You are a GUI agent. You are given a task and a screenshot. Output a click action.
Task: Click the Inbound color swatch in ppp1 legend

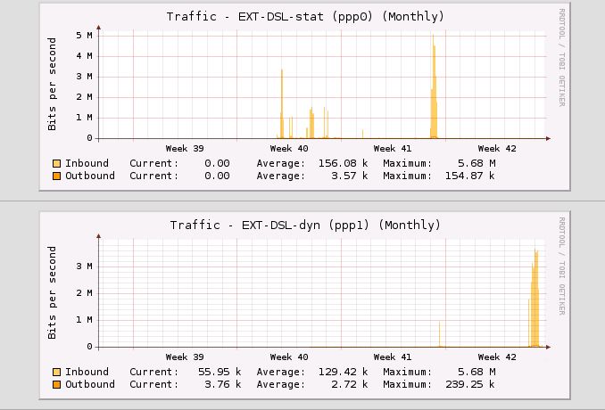point(57,373)
